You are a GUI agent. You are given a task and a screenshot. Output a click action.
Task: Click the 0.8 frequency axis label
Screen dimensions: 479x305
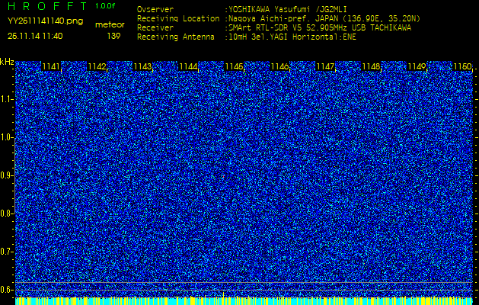[6, 213]
